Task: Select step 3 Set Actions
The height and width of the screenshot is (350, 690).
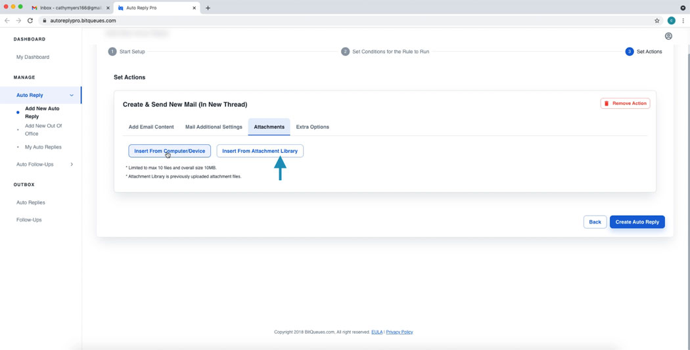Action: point(644,51)
